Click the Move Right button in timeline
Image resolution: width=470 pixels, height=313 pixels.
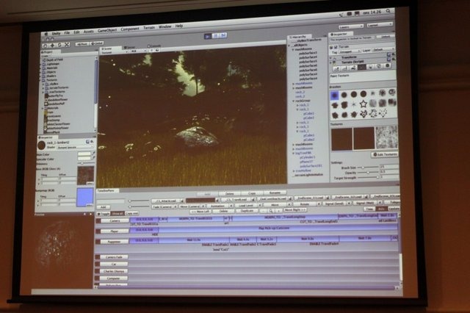pos(295,210)
